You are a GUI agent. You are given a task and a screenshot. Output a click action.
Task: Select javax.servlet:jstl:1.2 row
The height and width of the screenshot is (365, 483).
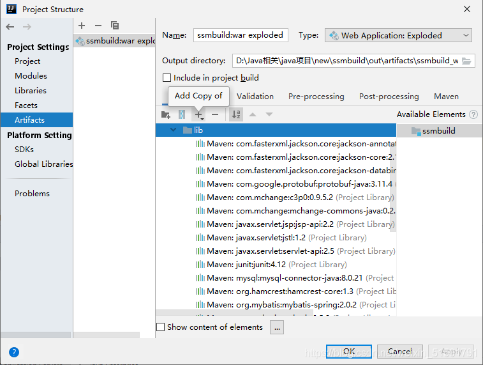[276, 238]
